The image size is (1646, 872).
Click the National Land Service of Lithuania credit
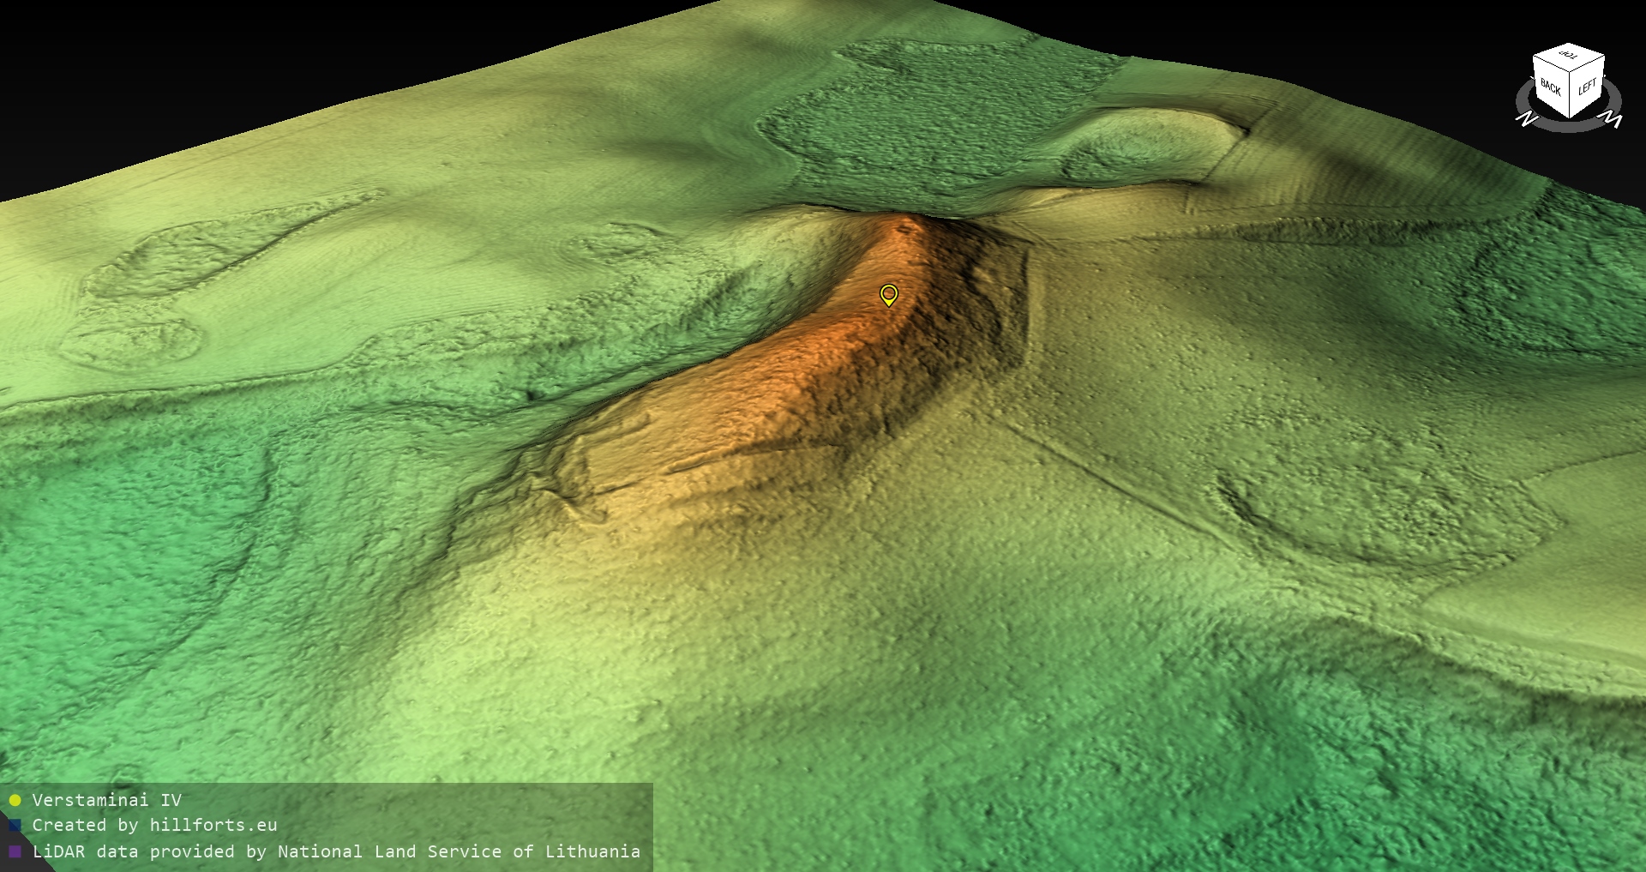(459, 851)
